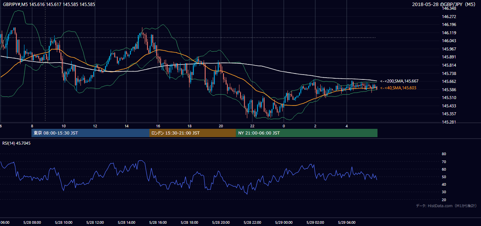Click the NY 21:00-06:00 JST session bar
Screen dimensions: 481x226
click(x=306, y=133)
